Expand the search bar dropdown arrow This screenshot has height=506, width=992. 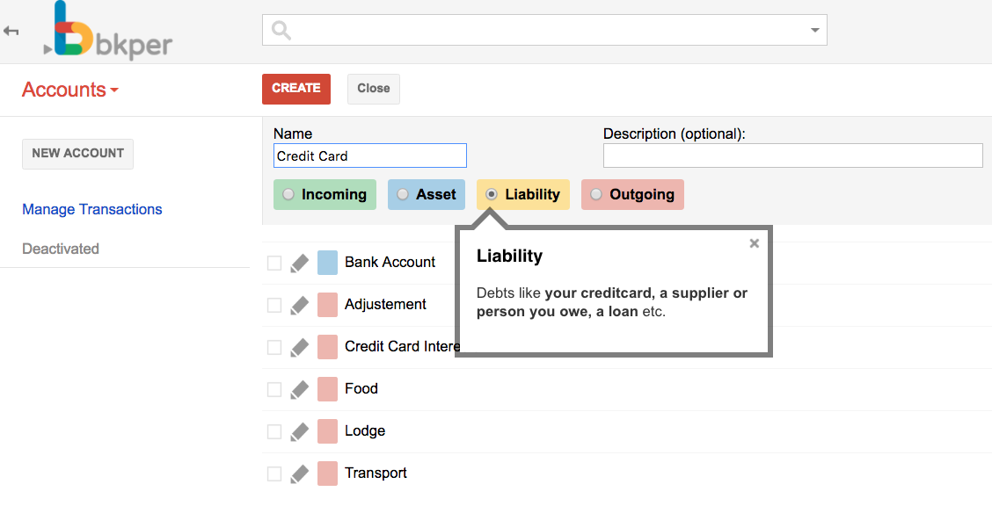815,29
